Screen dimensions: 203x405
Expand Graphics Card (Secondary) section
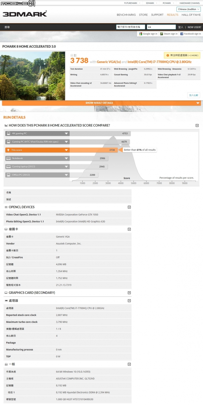tap(129, 293)
